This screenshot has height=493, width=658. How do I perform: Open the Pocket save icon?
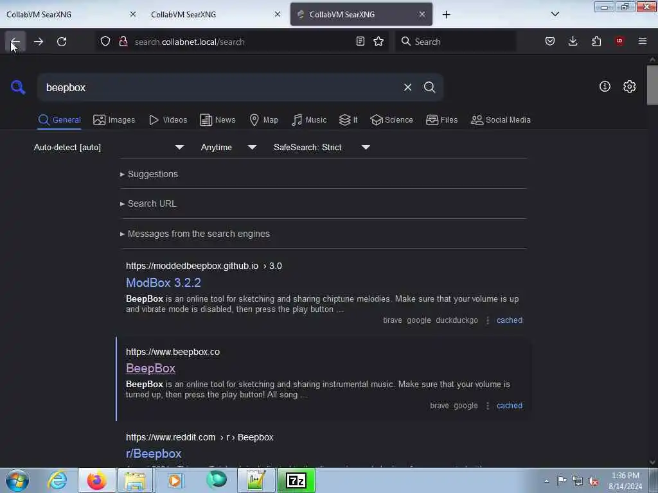pyautogui.click(x=550, y=42)
